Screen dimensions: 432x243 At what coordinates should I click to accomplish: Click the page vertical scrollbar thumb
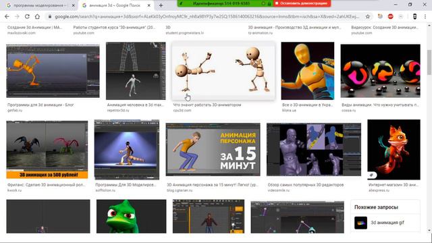429,62
